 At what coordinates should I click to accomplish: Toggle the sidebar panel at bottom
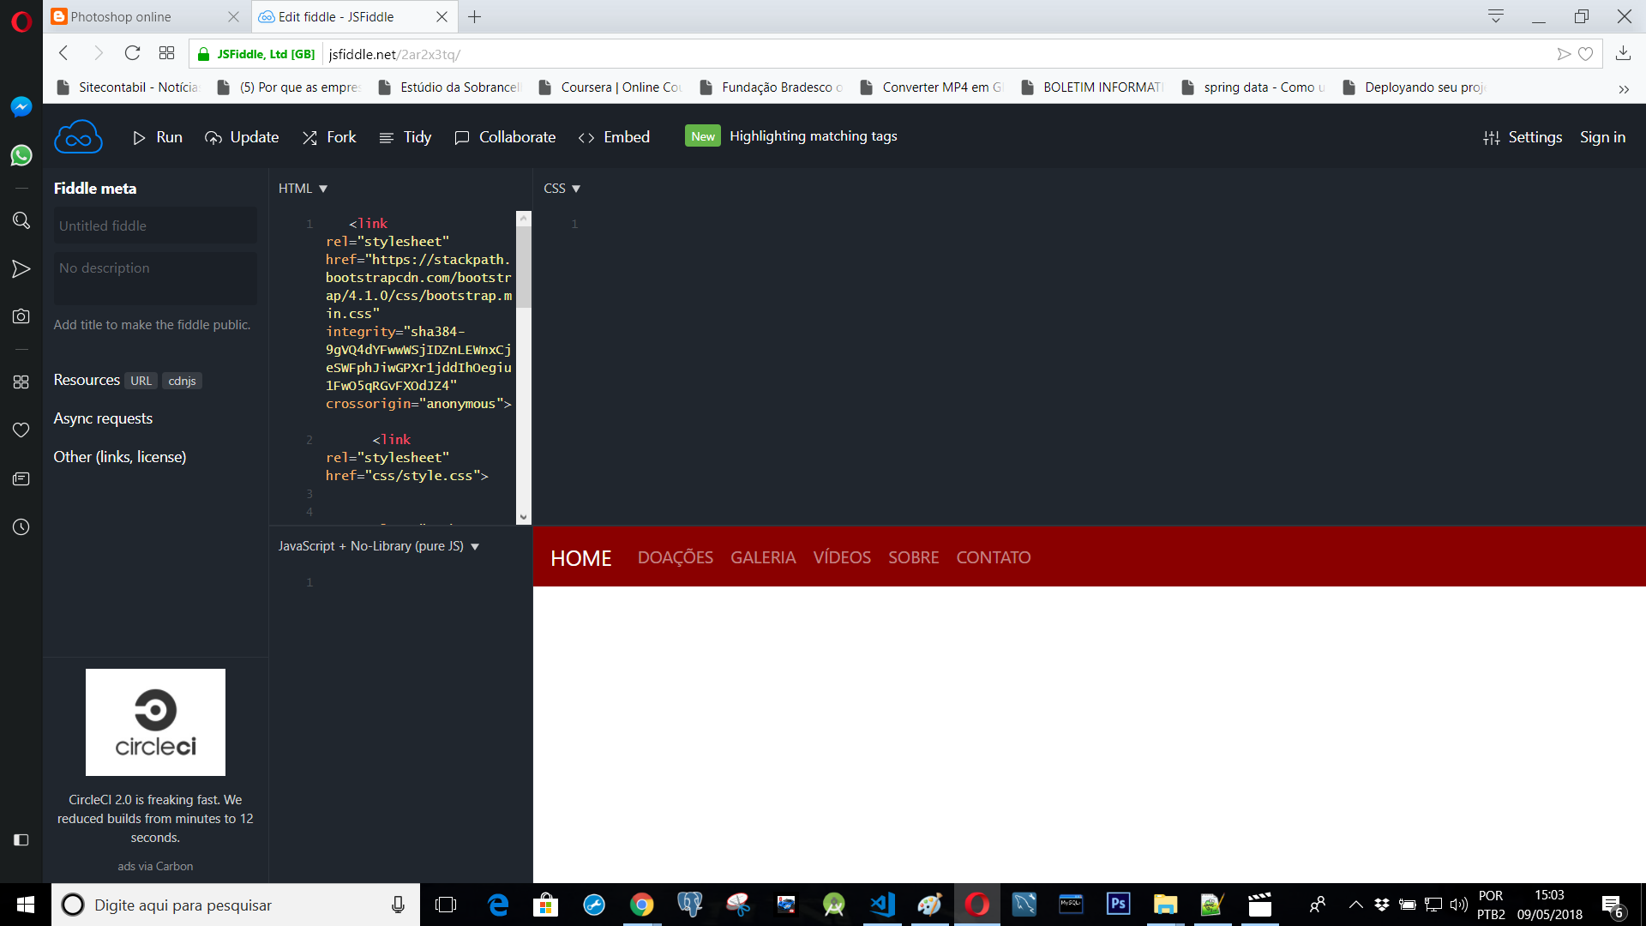click(21, 839)
